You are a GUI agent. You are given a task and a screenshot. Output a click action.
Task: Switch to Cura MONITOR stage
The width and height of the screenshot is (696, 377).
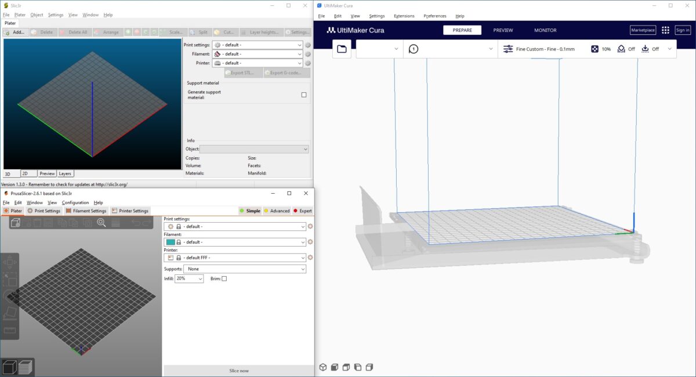click(x=545, y=30)
